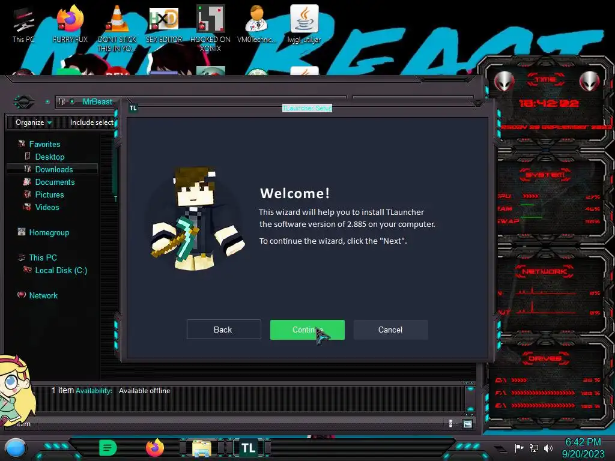615x461 pixels.
Task: Open Firefox from the taskbar
Action: click(155, 448)
